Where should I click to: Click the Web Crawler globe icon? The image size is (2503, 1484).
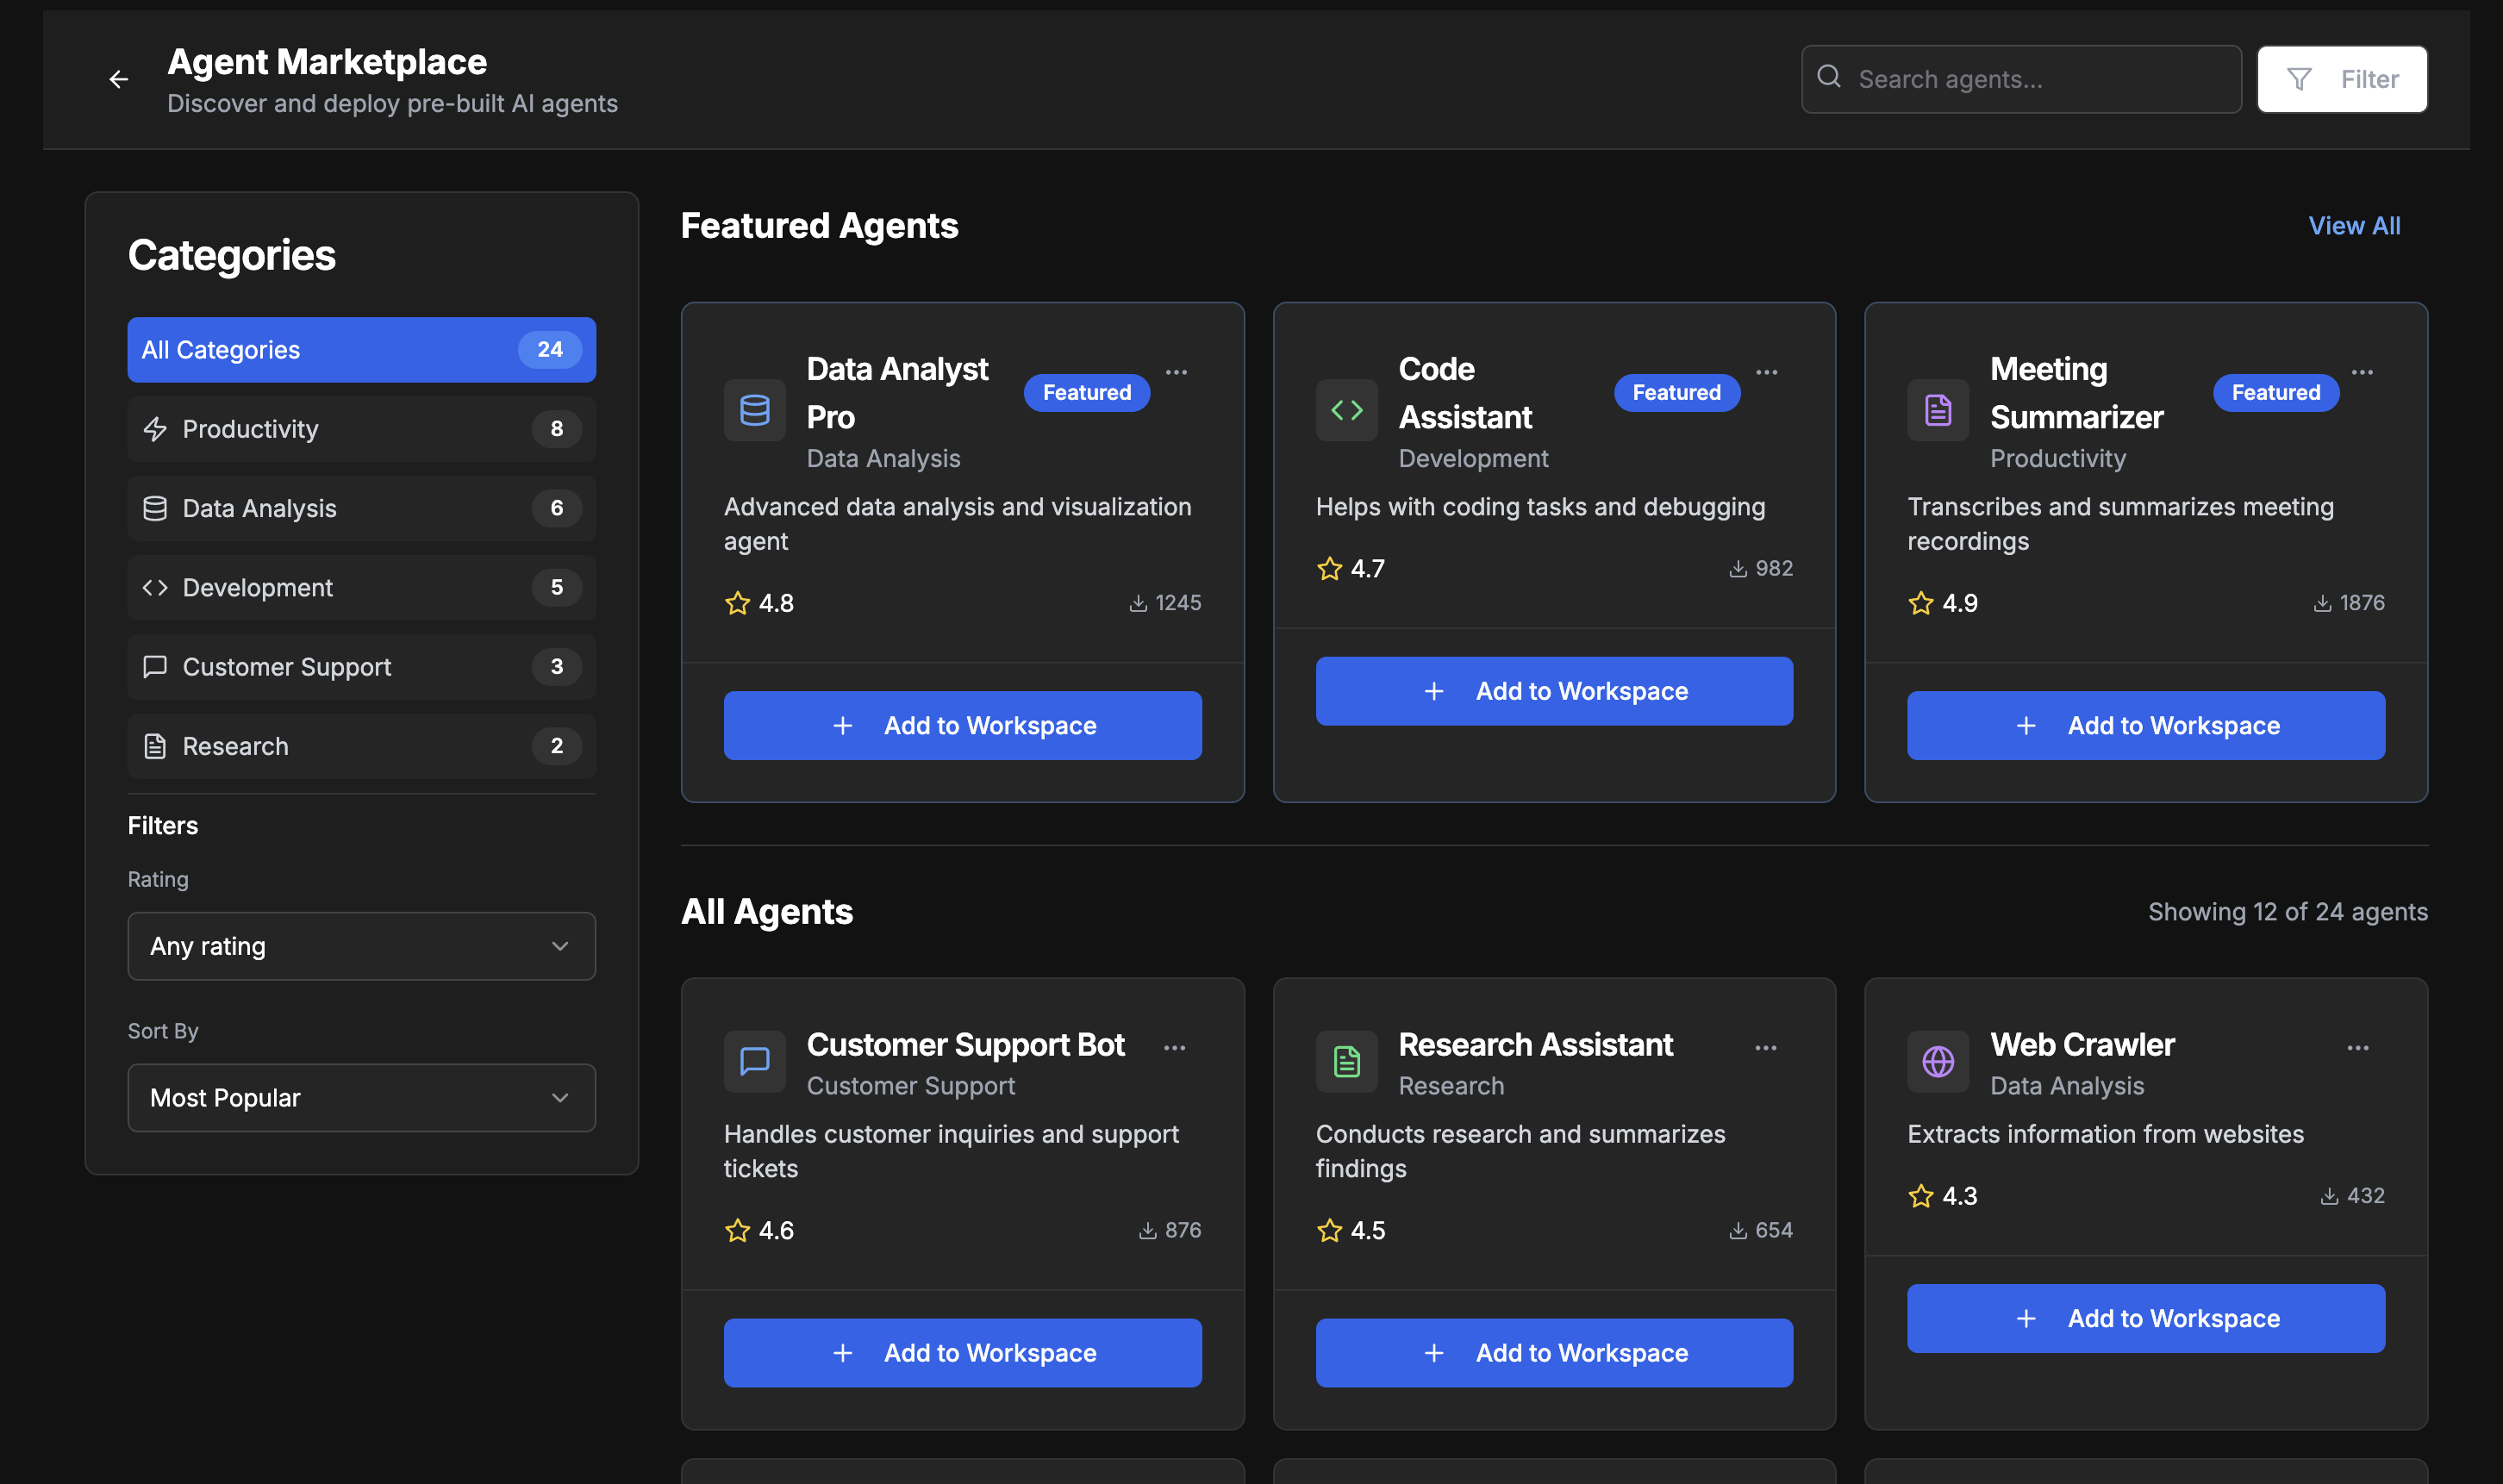(x=1938, y=1062)
